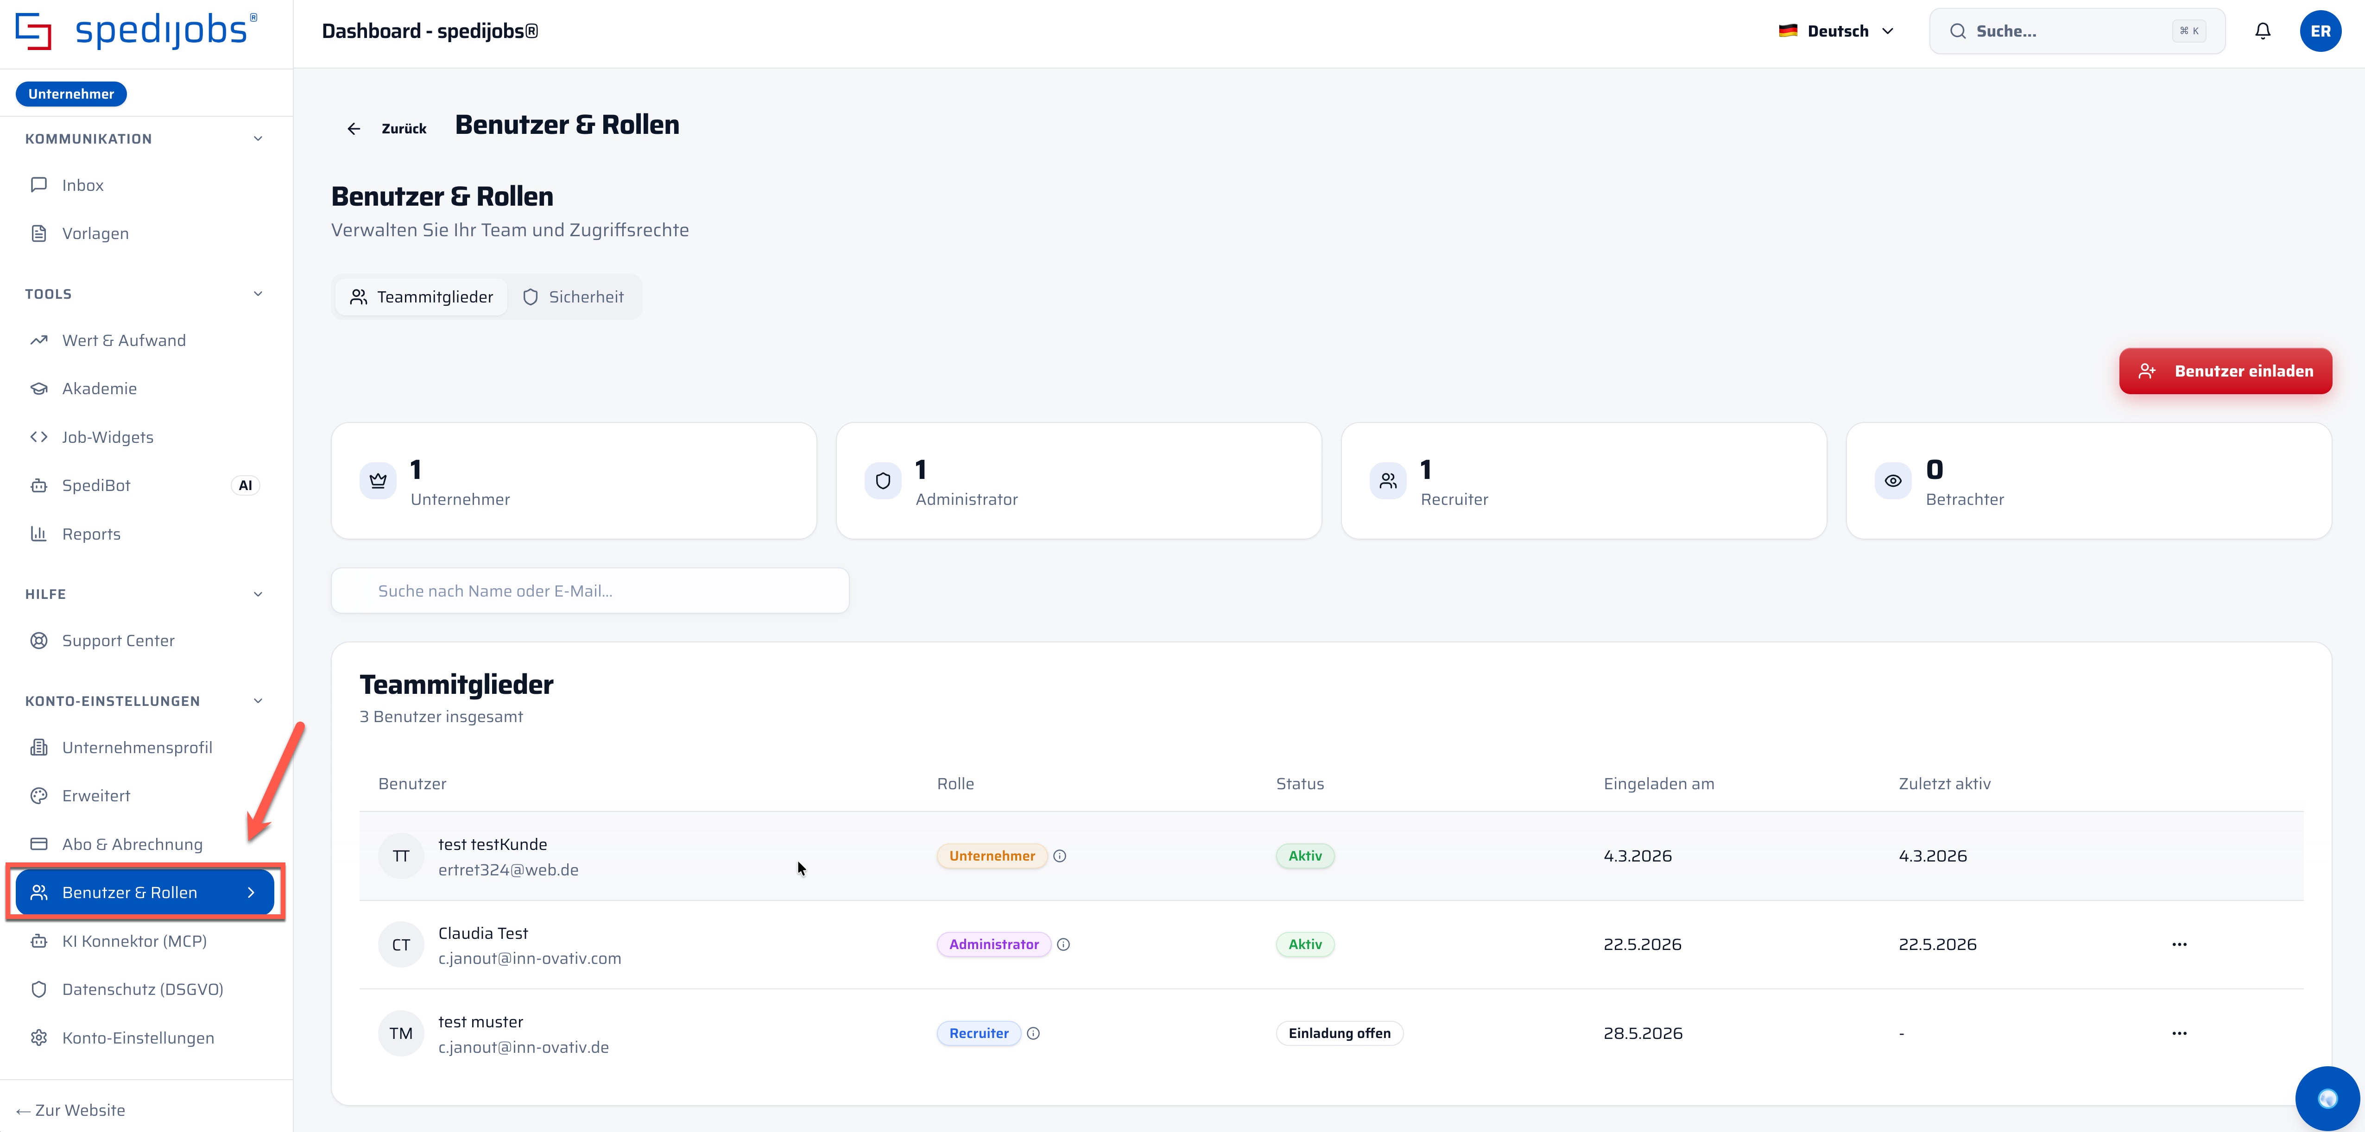The width and height of the screenshot is (2365, 1132).
Task: Click email c.janout@inn-ovativ.com
Action: click(x=530, y=958)
